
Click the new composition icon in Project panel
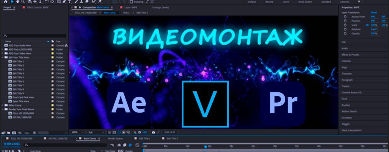(14, 133)
